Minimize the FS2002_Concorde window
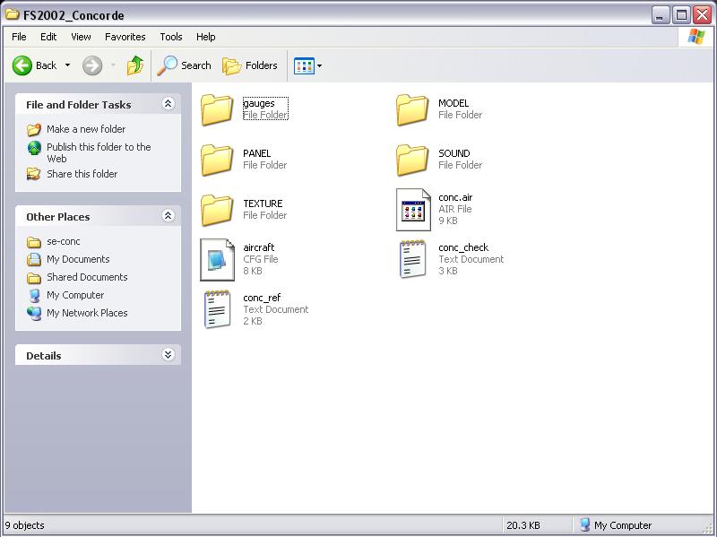Screen dimensions: 717x537 pos(660,15)
